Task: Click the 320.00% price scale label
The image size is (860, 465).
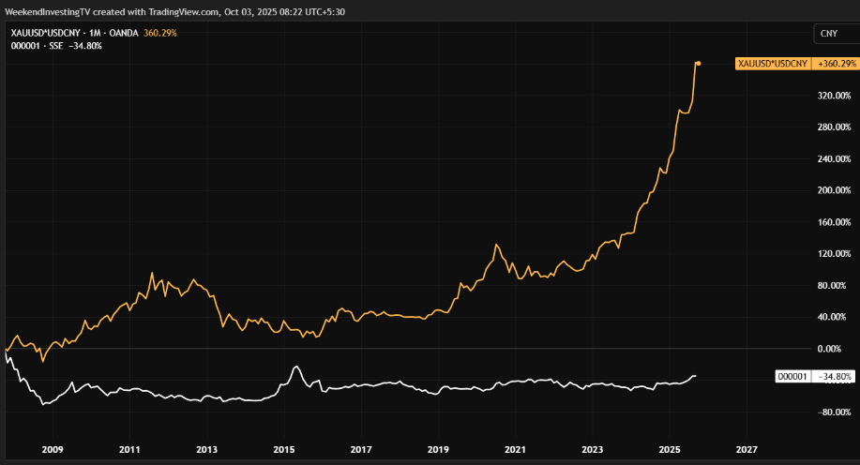Action: tap(834, 96)
